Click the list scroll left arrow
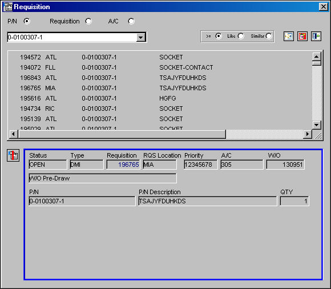The height and width of the screenshot is (289, 331). 14,134
